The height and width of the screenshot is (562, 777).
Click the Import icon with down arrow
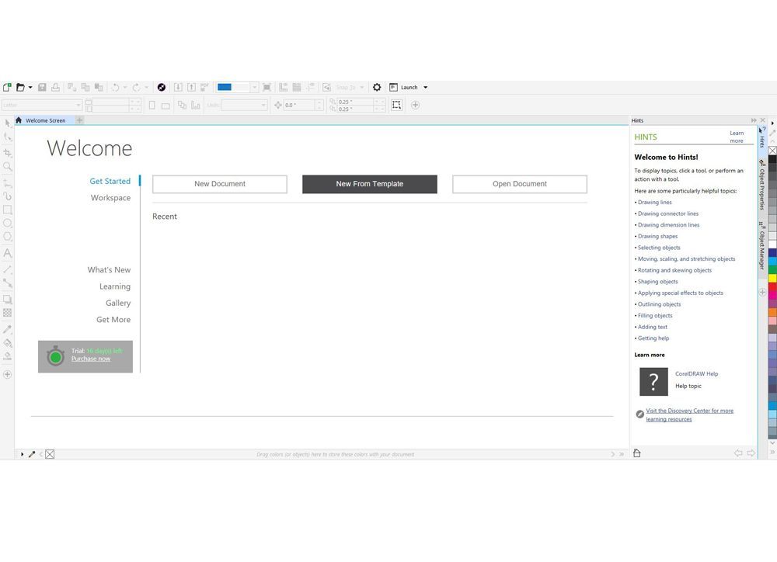(x=178, y=87)
